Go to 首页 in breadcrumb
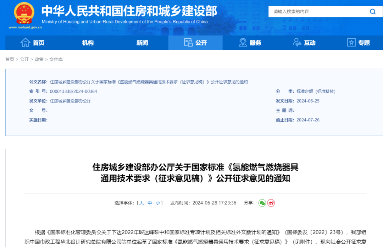 click(x=10, y=59)
